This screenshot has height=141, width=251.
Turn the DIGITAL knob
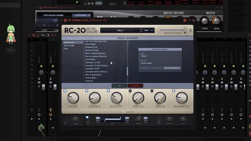pyautogui.click(x=138, y=98)
